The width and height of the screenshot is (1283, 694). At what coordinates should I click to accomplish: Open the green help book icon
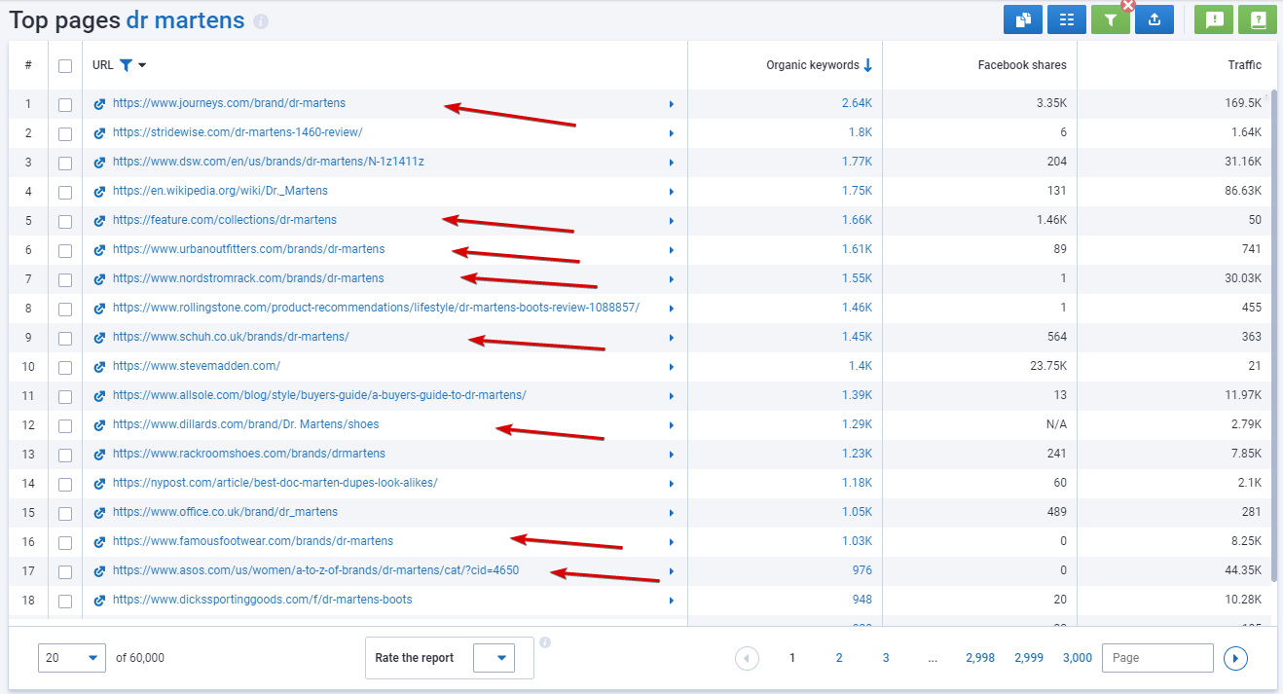1258,19
